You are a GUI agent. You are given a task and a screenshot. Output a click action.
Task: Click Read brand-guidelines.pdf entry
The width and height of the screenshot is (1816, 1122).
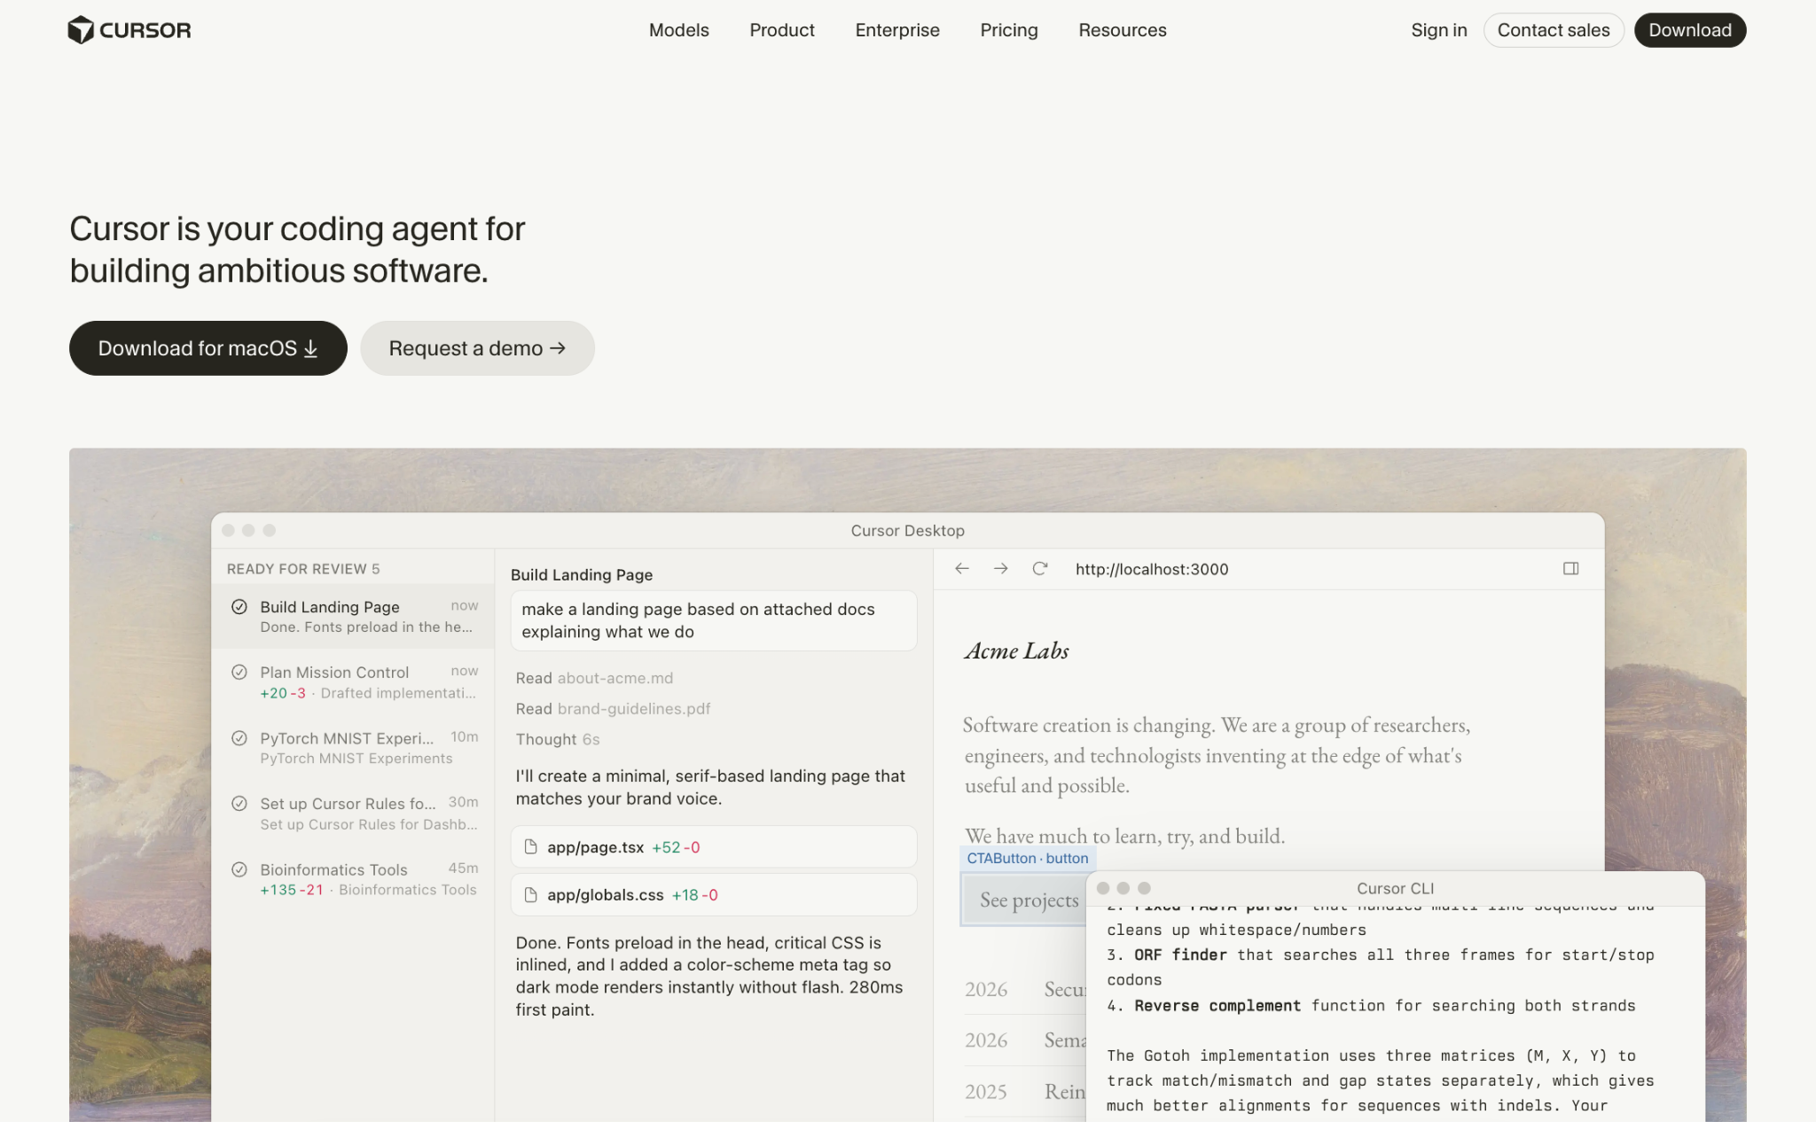point(613,709)
